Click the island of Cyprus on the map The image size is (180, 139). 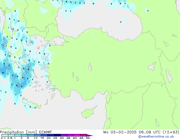point(88,112)
